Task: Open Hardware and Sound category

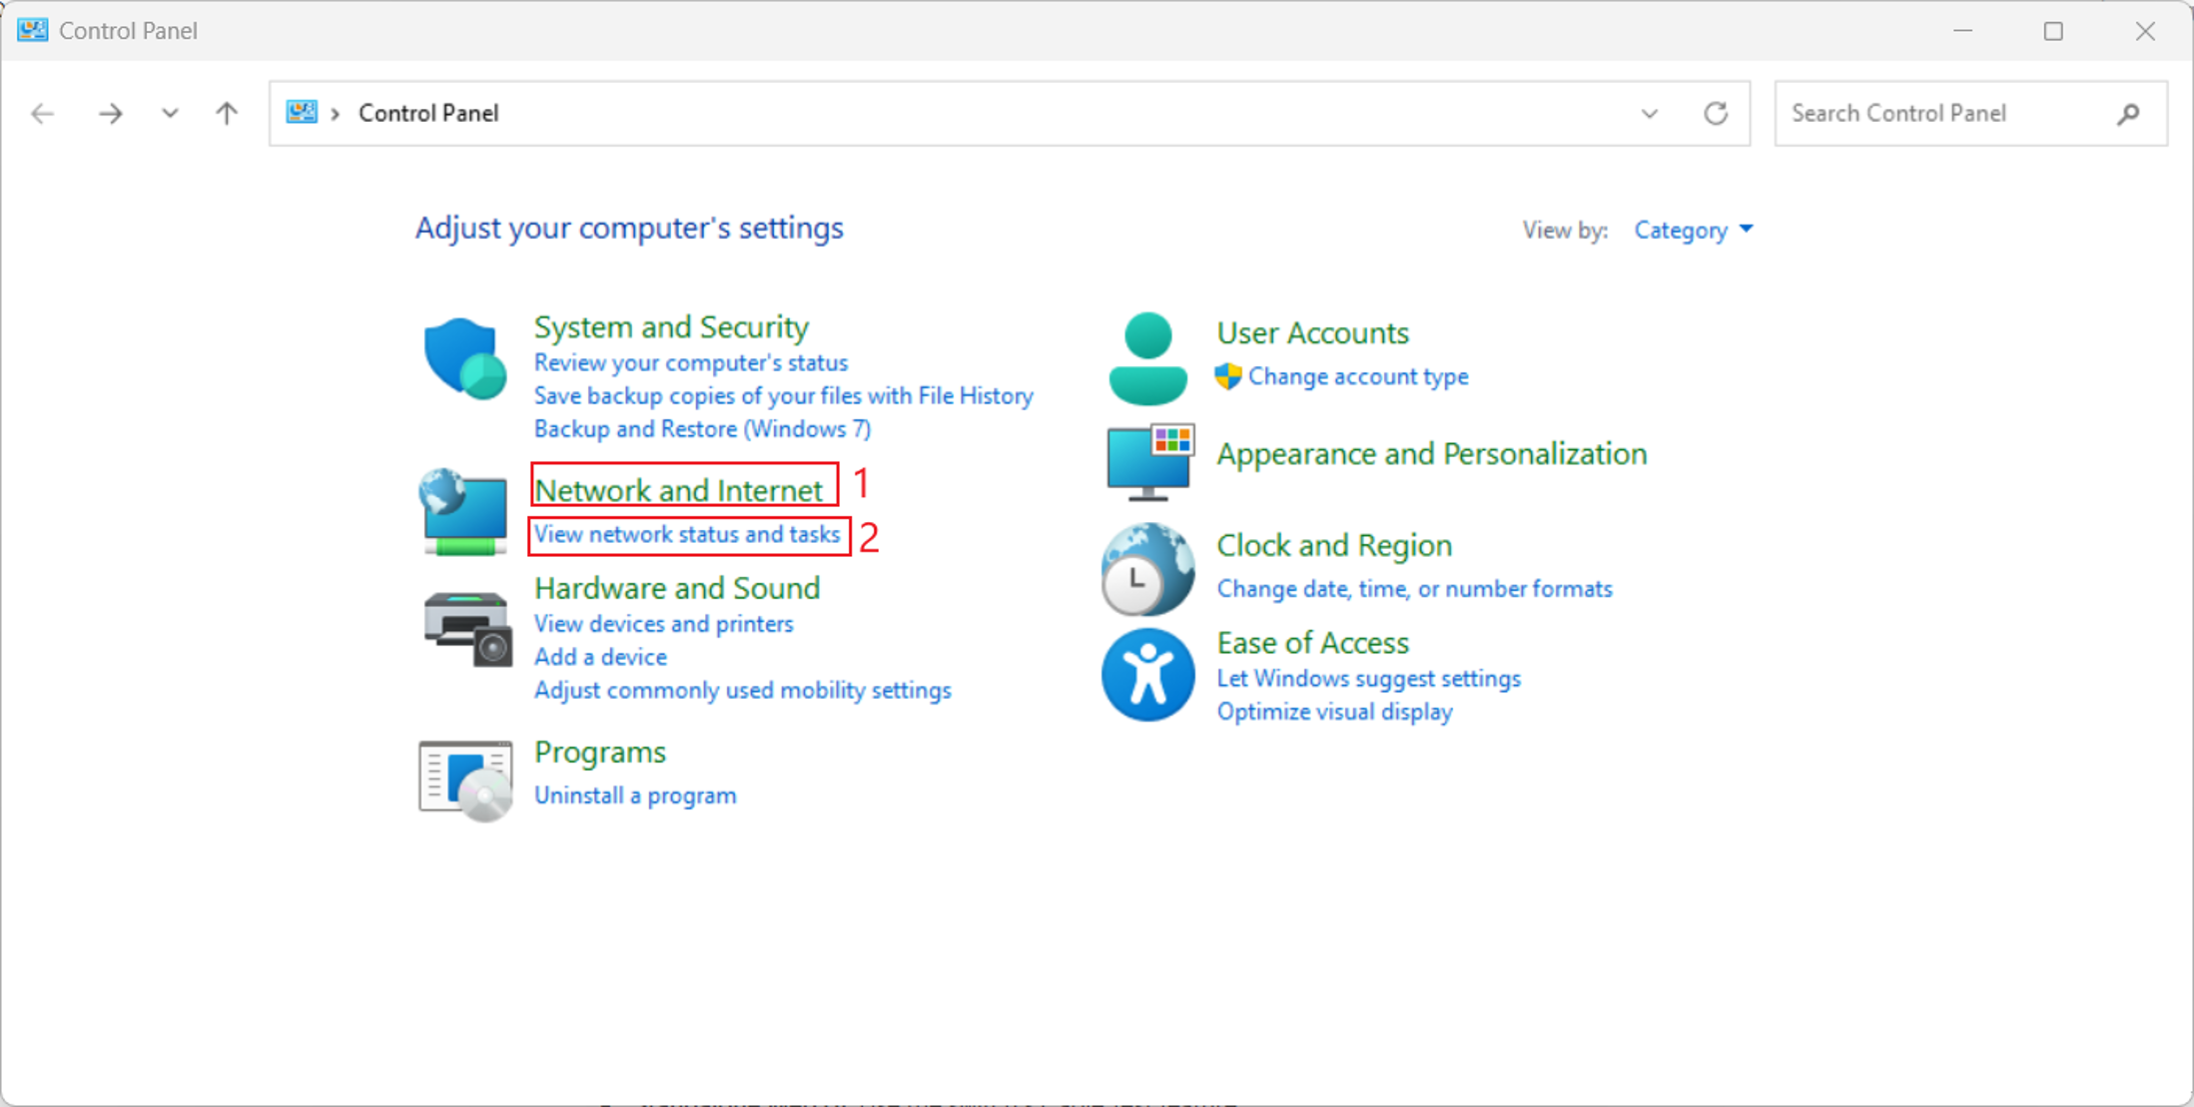Action: click(677, 588)
